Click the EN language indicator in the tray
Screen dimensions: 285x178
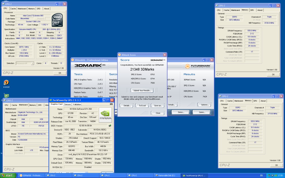coord(261,175)
